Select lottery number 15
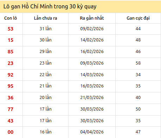 coord(11,40)
